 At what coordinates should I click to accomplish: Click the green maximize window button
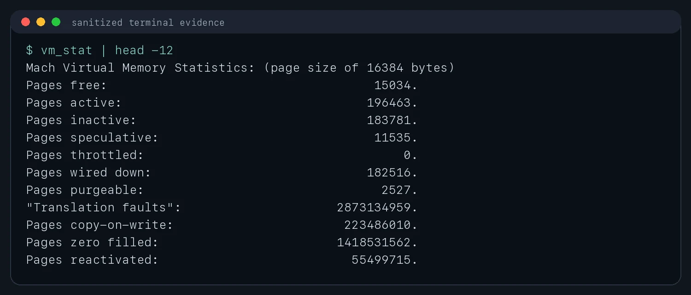tap(56, 22)
